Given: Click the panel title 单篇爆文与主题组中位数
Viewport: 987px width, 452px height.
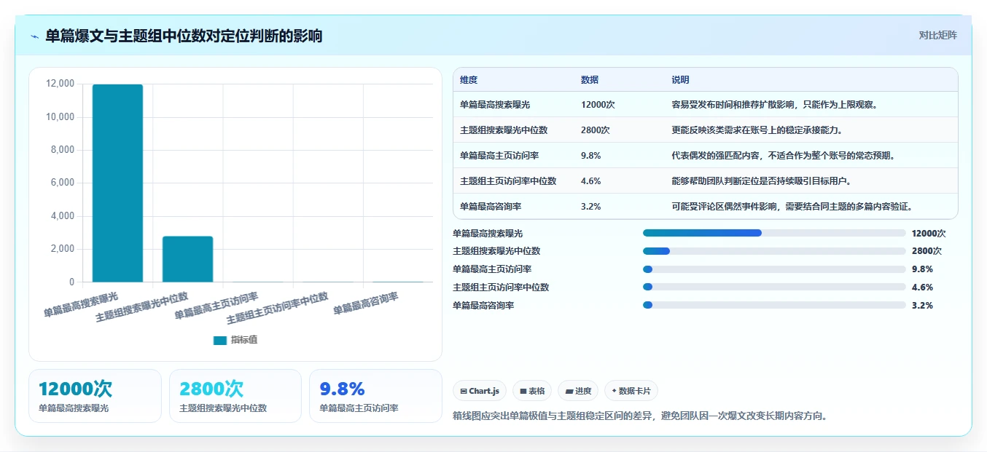Looking at the screenshot, I should point(184,36).
